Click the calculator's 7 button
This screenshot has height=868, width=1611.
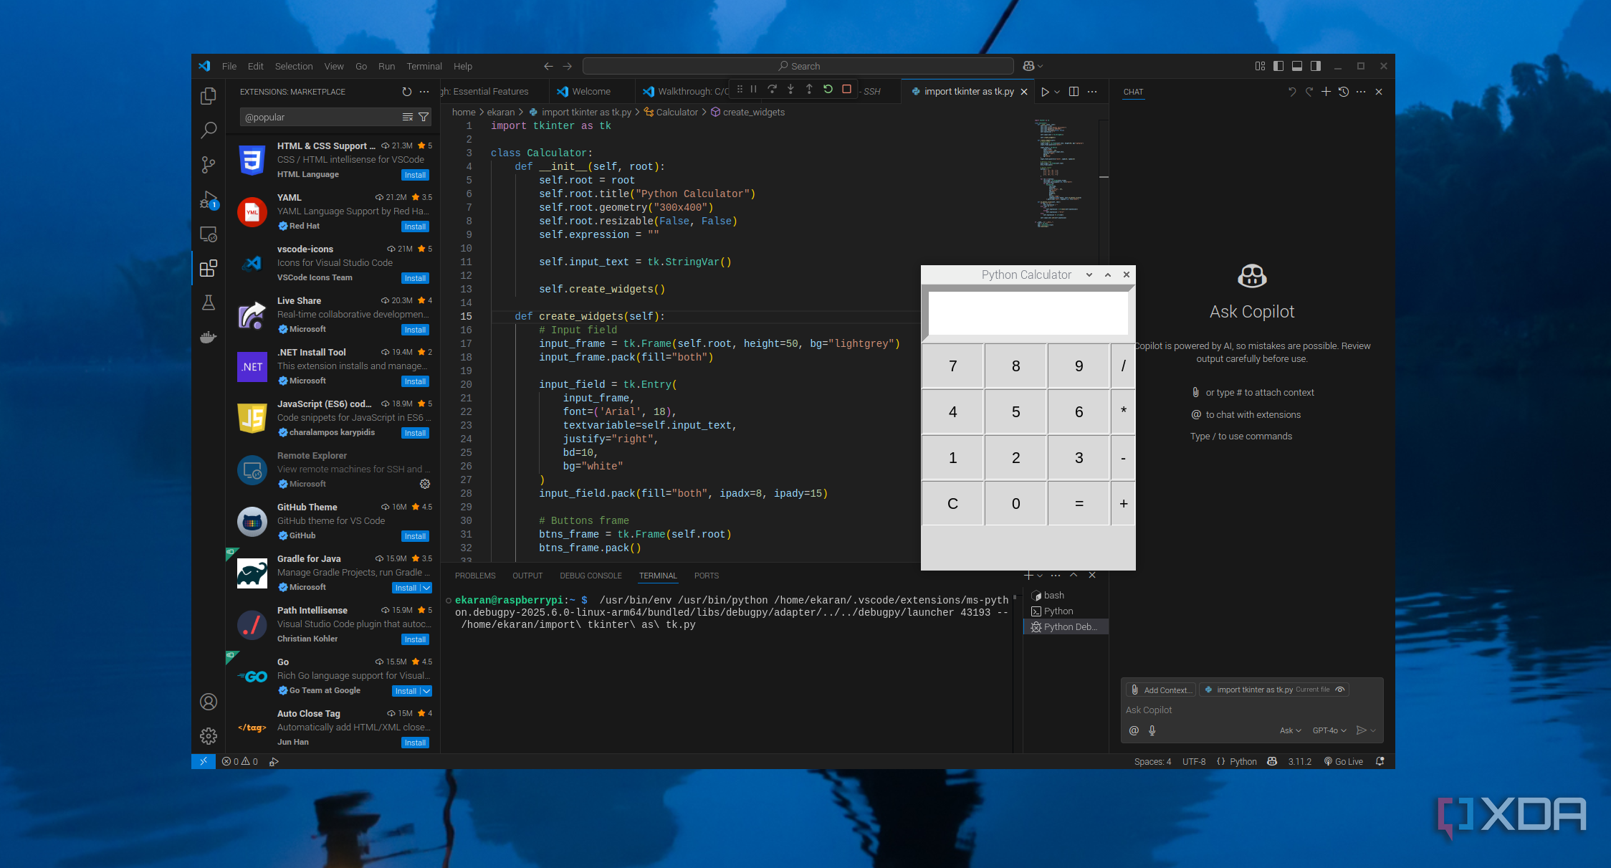pos(952,366)
